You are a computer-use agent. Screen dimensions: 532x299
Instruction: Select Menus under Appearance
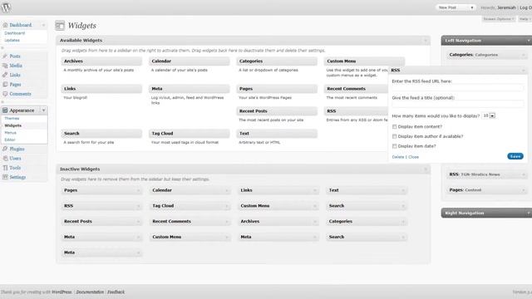tap(11, 133)
